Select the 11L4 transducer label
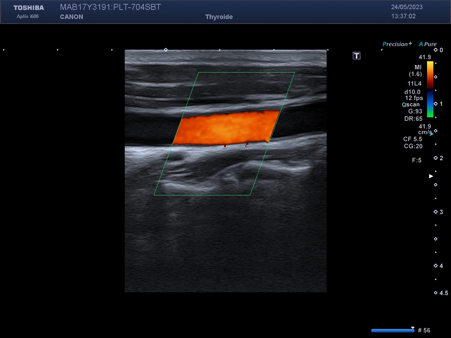The image size is (451, 338). click(x=414, y=83)
